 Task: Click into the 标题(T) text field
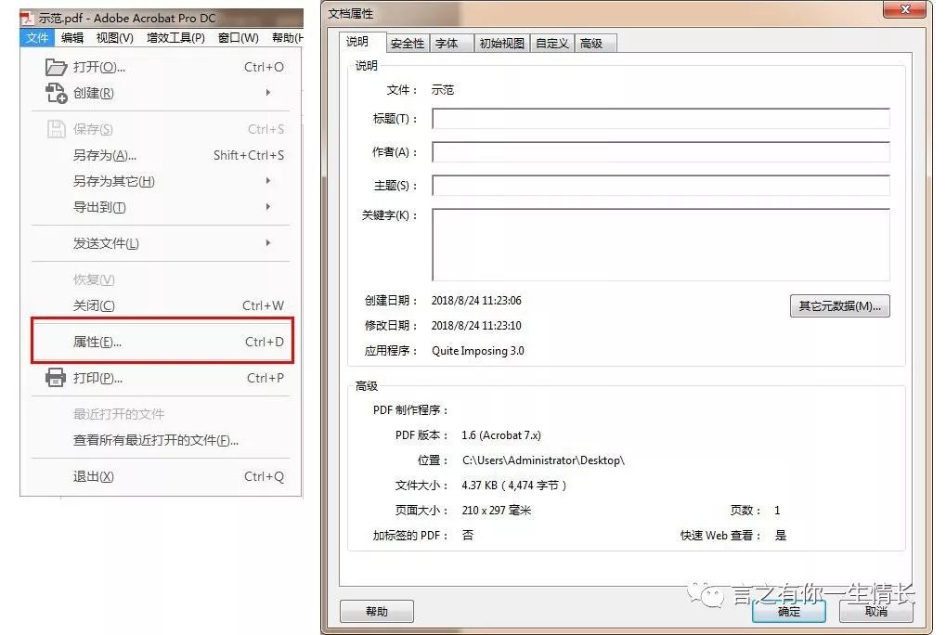click(x=660, y=119)
